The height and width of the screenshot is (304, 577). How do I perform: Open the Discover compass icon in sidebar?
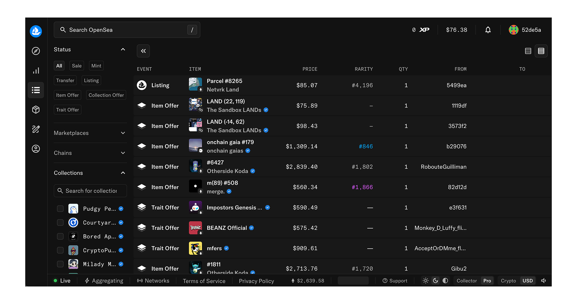click(x=36, y=51)
